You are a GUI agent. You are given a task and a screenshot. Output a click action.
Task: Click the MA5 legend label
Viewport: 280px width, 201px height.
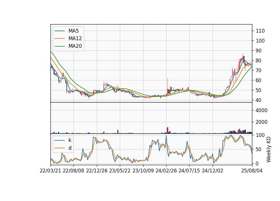73,31
